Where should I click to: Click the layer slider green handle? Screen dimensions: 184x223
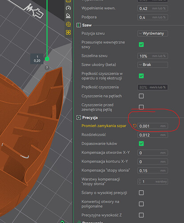[47, 59]
